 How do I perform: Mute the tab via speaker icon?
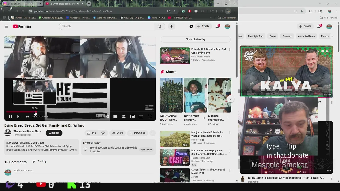78,4
